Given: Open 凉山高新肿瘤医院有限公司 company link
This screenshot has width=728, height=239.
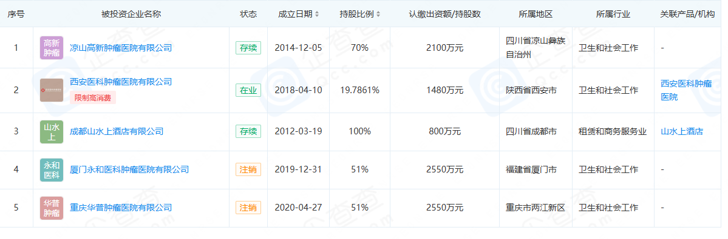Looking at the screenshot, I should (121, 48).
